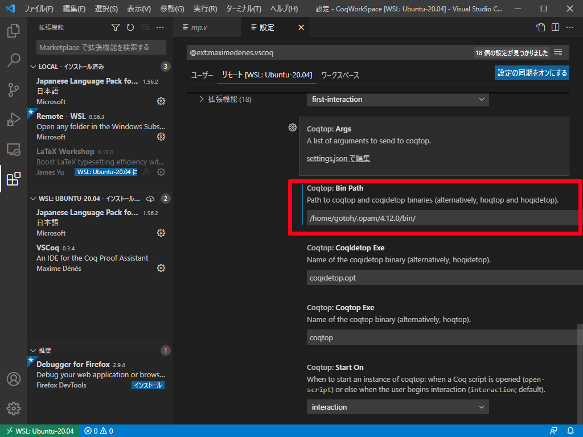Open manage gear for VSCoq extension
This screenshot has width=583, height=437.
coord(161,268)
